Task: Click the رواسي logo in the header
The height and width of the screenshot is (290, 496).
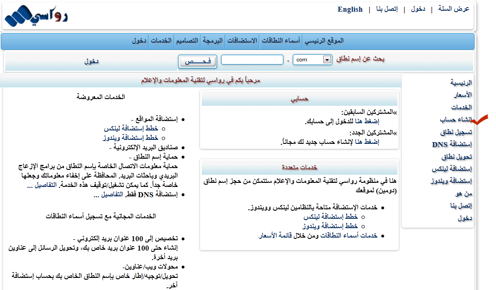Action: click(x=36, y=16)
